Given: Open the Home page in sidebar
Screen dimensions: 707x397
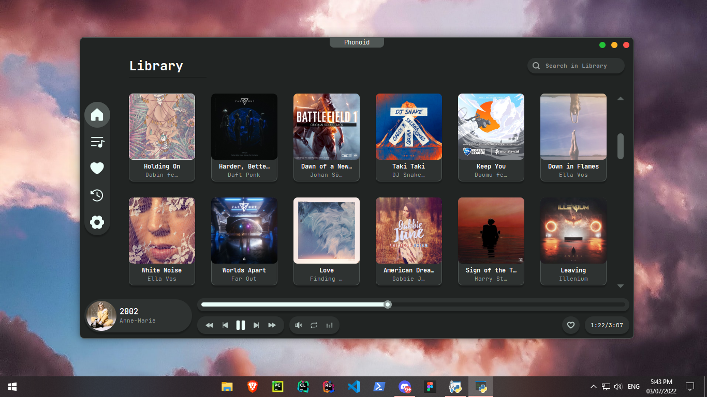Looking at the screenshot, I should [x=97, y=115].
